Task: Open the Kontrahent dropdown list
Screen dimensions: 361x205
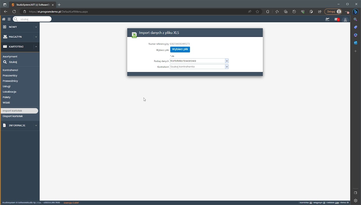Action: pos(227,67)
